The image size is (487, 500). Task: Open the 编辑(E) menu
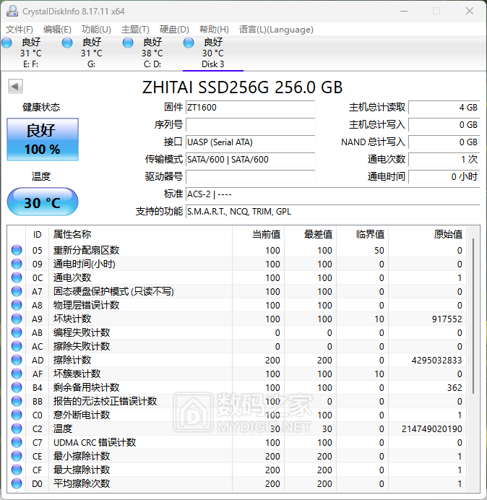tap(57, 30)
